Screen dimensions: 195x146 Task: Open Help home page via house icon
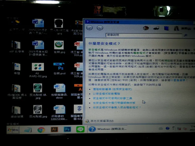pyautogui.click(x=146, y=28)
